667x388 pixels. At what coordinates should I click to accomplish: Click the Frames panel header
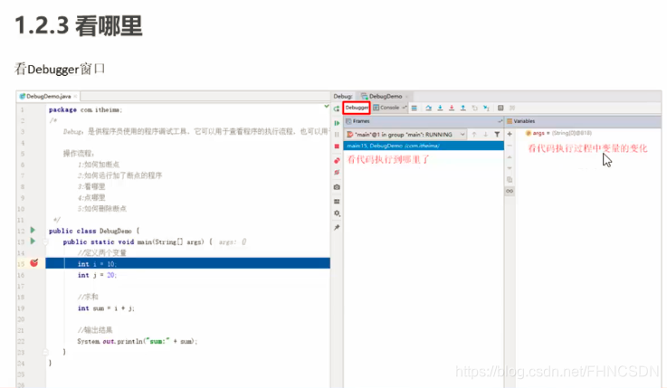pyautogui.click(x=424, y=121)
